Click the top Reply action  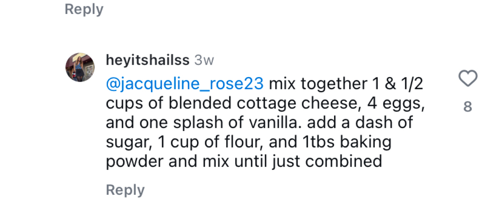coord(84,9)
